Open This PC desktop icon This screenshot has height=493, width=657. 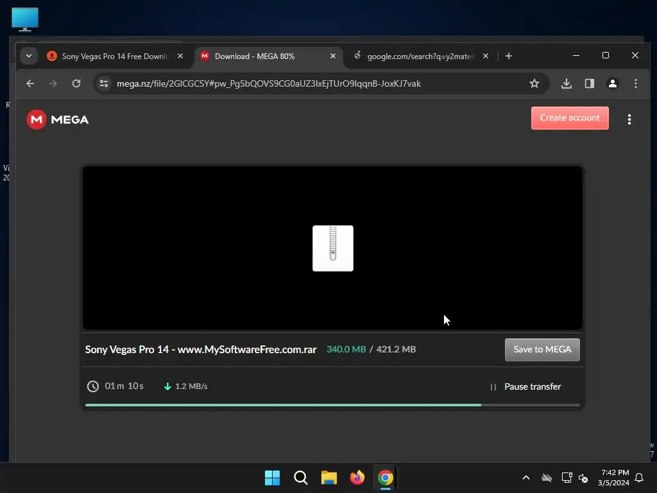25,20
